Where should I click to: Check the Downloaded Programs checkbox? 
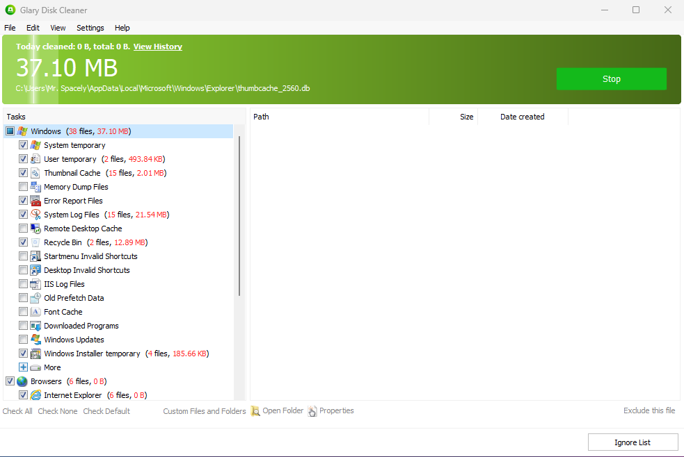(23, 326)
